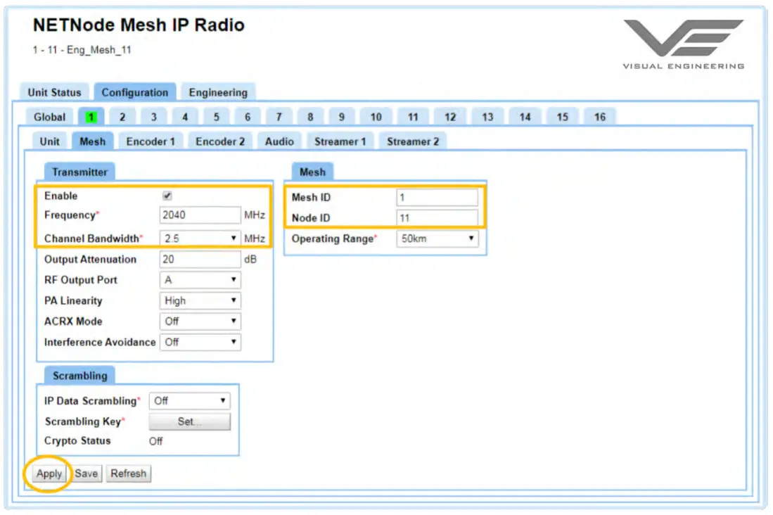773x515 pixels.
Task: Select node tab 9
Action: point(342,117)
